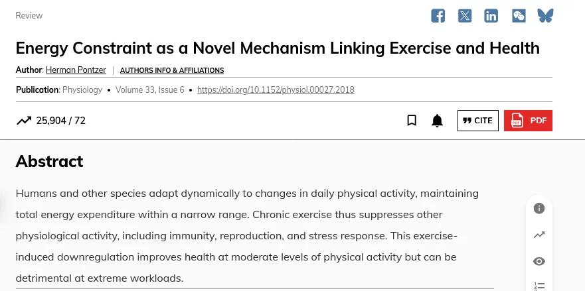Expand Authors Info & Affiliations

[x=172, y=70]
